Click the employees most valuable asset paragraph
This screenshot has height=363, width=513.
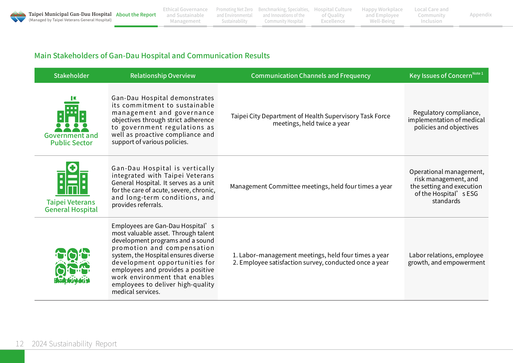(x=163, y=259)
